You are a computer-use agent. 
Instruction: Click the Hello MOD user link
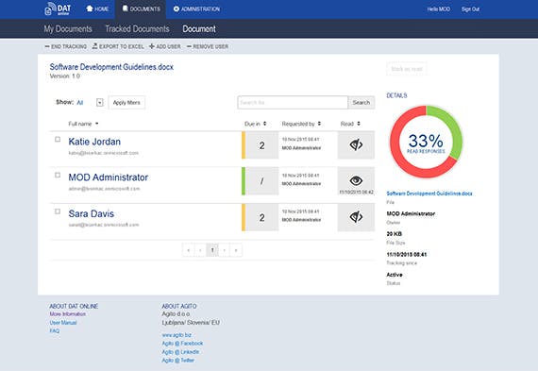(439, 9)
